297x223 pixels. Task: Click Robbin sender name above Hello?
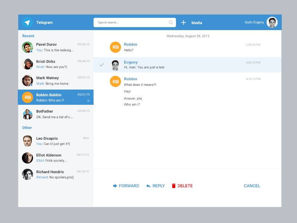click(131, 44)
